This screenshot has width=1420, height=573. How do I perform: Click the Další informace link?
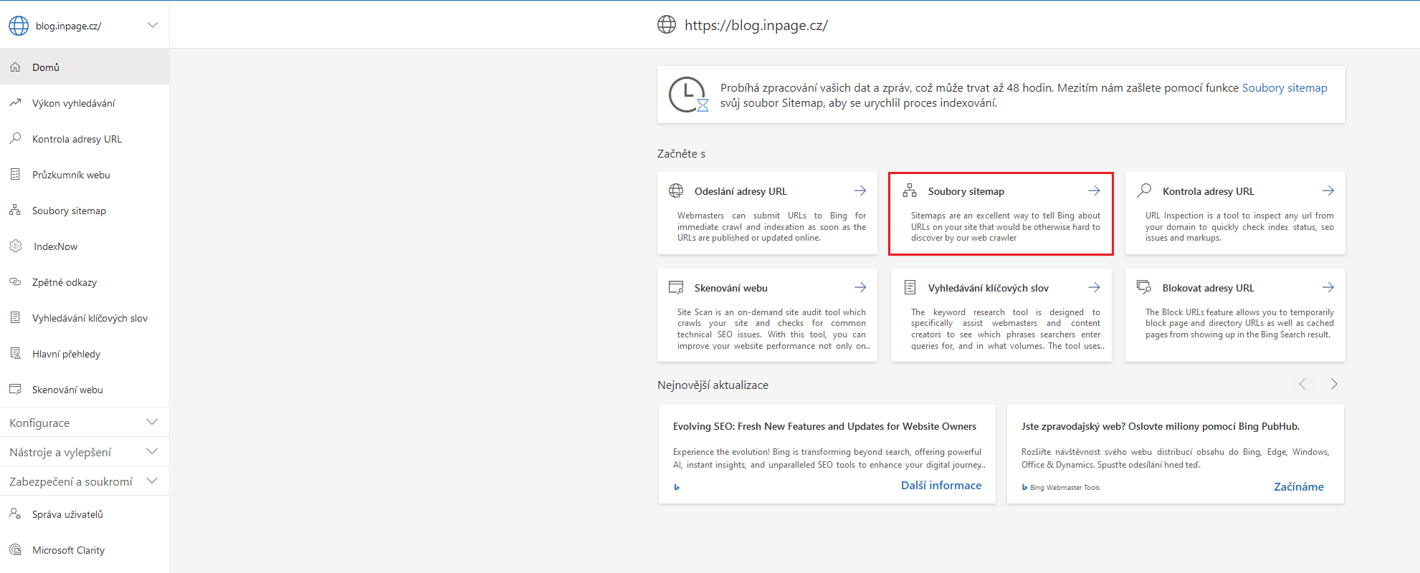coord(940,486)
